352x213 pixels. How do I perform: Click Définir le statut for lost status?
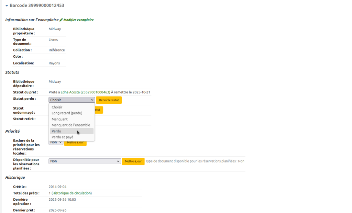pyautogui.click(x=109, y=100)
